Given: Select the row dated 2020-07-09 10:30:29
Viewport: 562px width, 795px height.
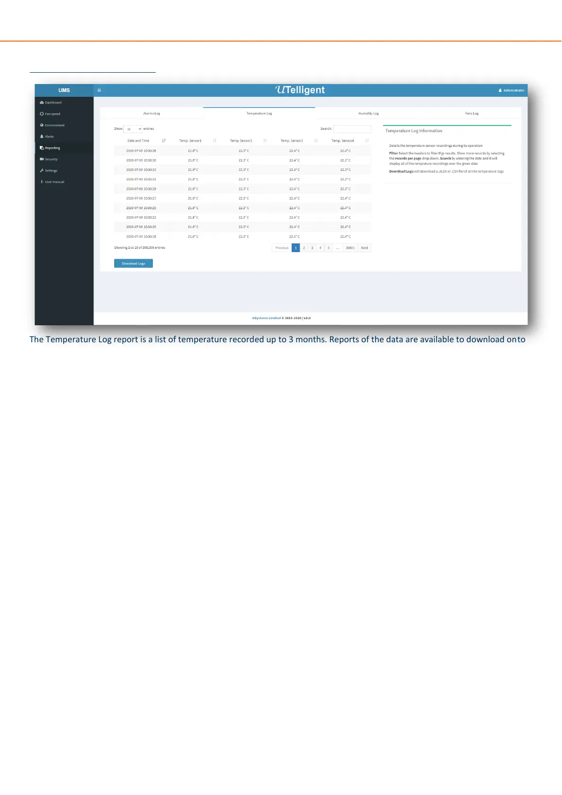Looking at the screenshot, I should pos(243,189).
